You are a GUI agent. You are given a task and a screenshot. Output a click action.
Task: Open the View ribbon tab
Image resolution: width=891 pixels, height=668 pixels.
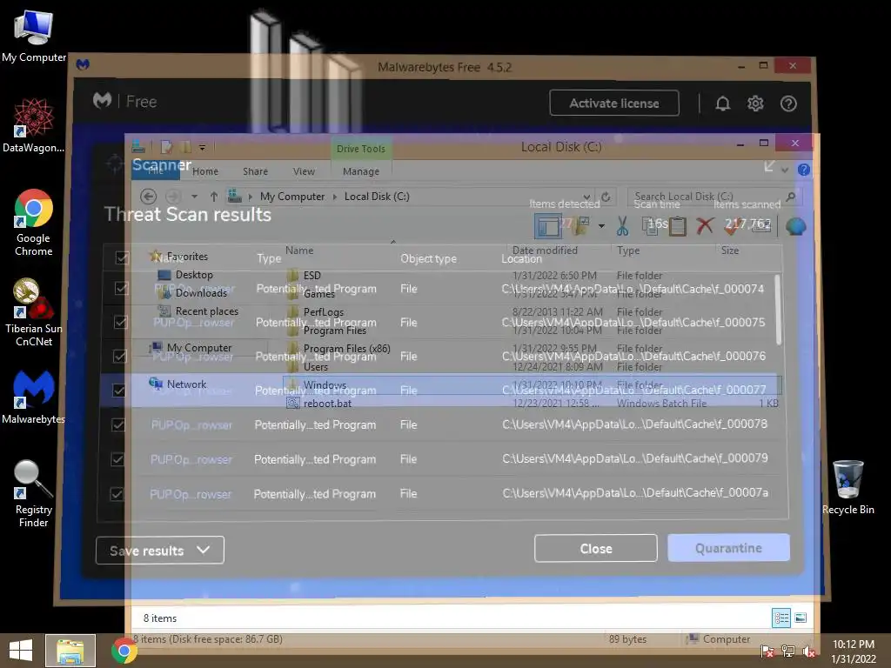[x=304, y=171]
